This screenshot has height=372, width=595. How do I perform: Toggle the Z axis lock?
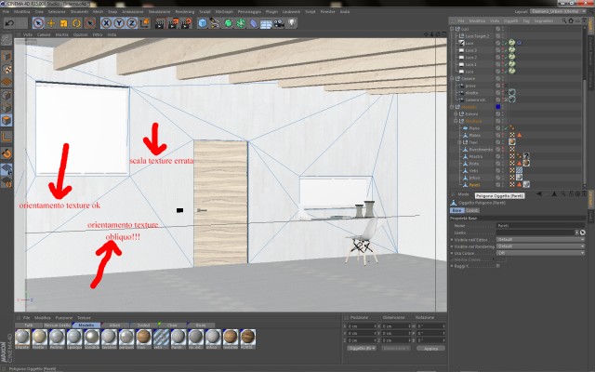point(132,23)
